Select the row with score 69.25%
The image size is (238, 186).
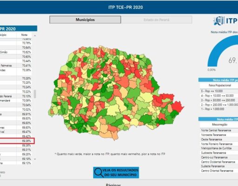pyautogui.click(x=16, y=154)
